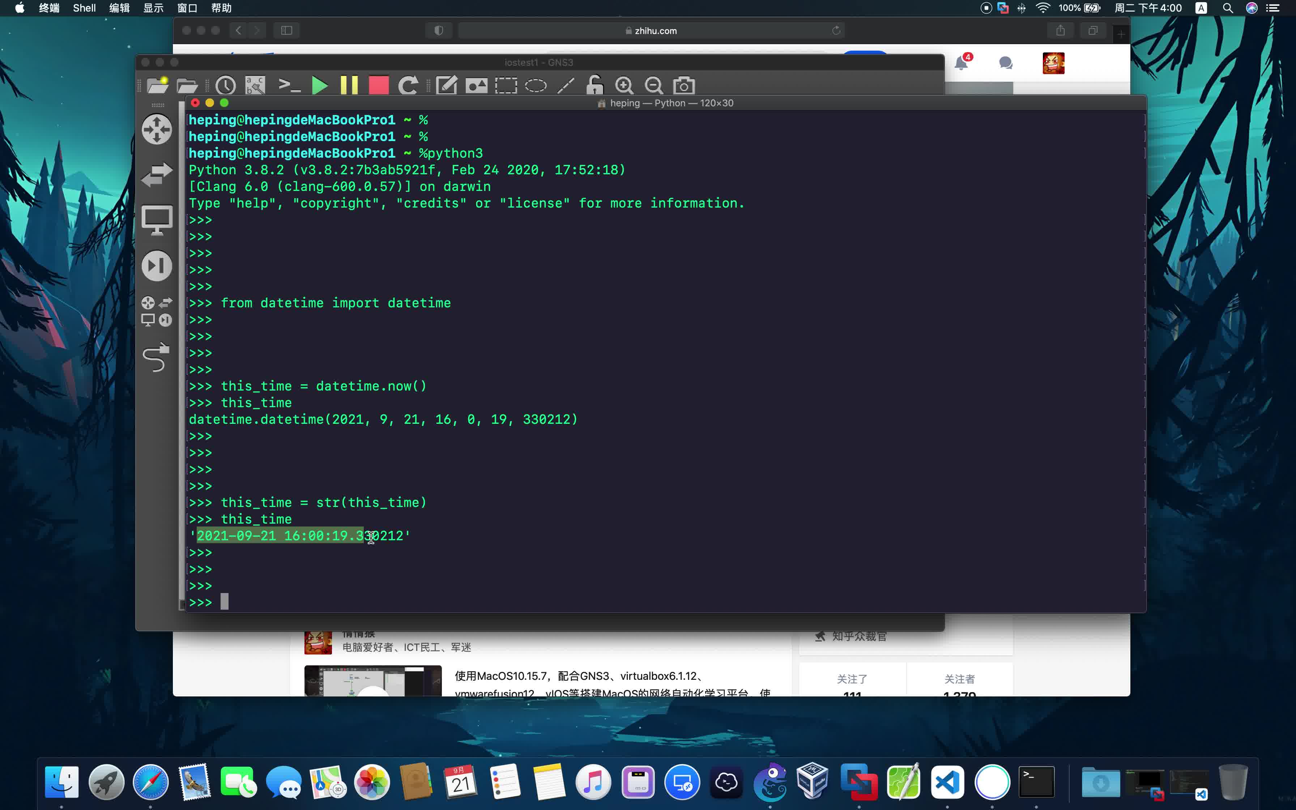Zoom in on GNS3 topology
Image resolution: width=1296 pixels, height=810 pixels.
point(624,86)
